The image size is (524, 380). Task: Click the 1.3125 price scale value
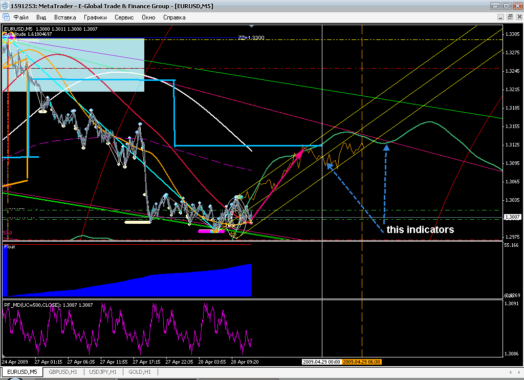tap(512, 145)
